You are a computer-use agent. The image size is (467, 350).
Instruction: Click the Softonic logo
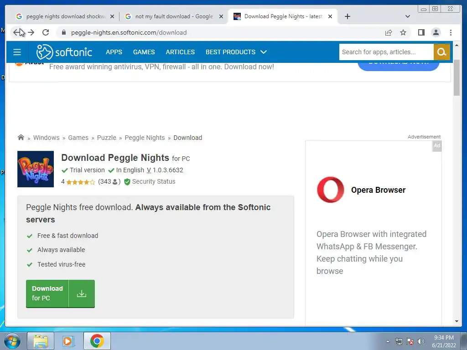[x=64, y=52]
